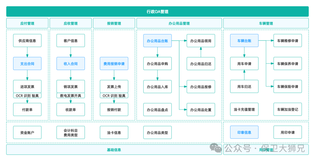Click the 油卡充值管理 box
The width and height of the screenshot is (315, 161).
(x=244, y=109)
